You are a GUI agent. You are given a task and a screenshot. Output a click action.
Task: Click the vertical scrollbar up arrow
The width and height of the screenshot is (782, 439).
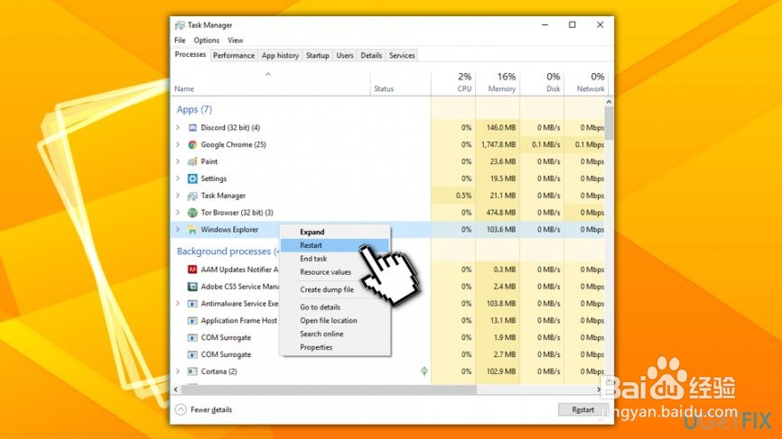pos(609,102)
